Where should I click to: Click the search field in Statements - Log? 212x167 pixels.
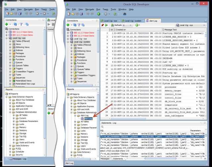coord(153,127)
